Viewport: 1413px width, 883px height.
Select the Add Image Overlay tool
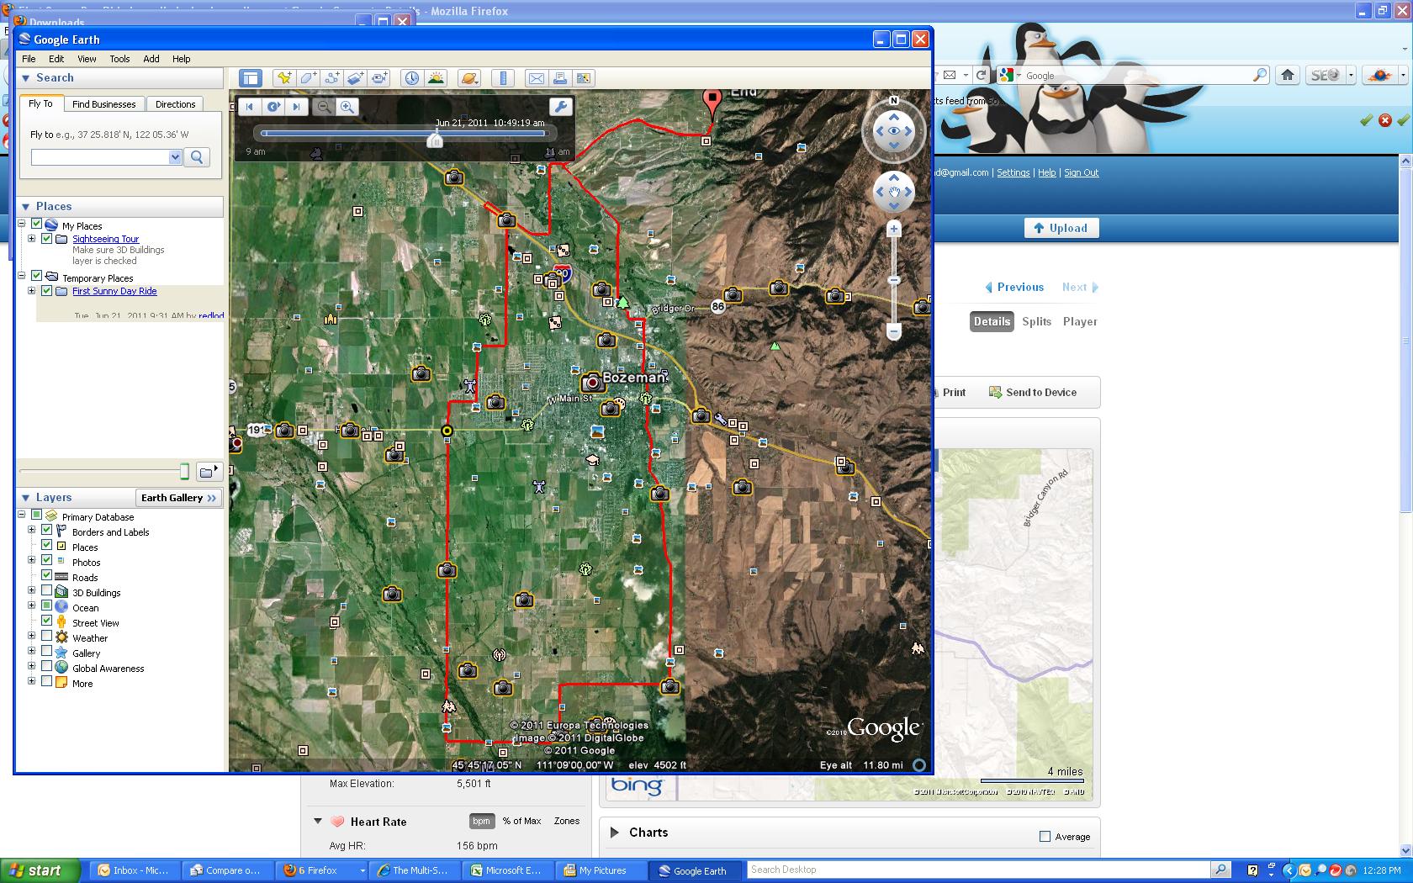click(x=356, y=78)
